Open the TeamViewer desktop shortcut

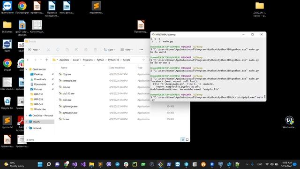[x=7, y=8]
